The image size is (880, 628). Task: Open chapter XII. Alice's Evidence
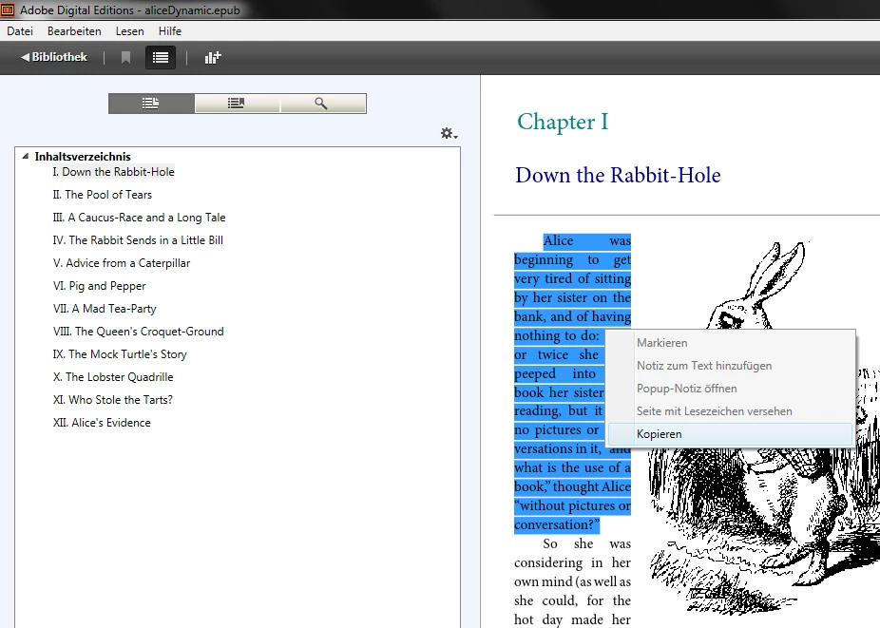tap(102, 423)
